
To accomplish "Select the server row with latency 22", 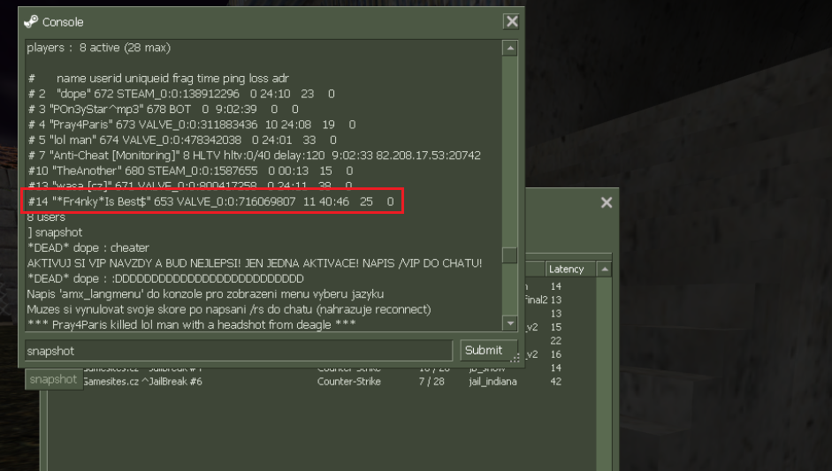I will pyautogui.click(x=555, y=340).
